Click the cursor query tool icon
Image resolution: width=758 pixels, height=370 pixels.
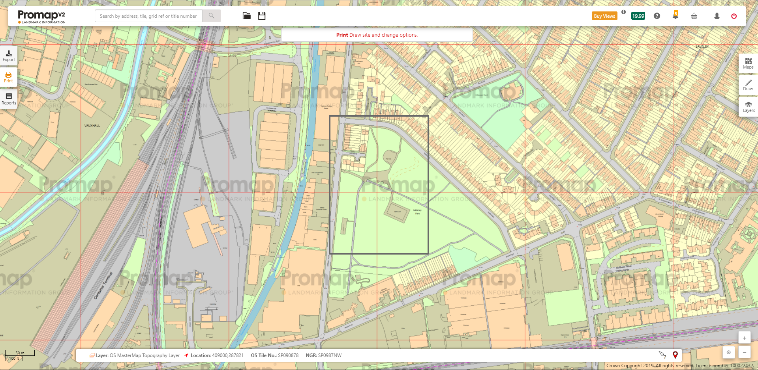click(x=662, y=355)
